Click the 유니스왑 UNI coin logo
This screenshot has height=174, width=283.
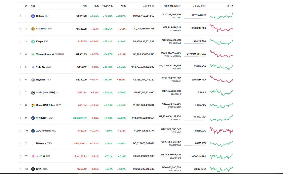tap(33, 156)
